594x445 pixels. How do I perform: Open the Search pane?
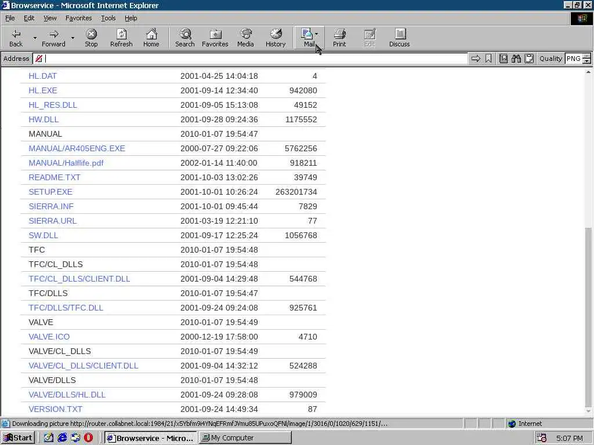point(185,38)
